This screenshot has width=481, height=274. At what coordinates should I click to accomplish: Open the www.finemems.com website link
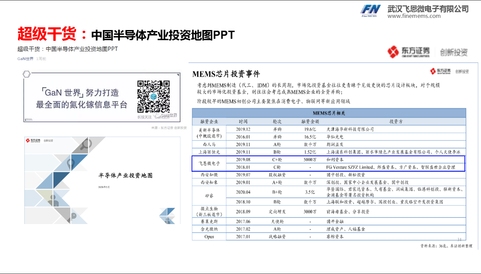(x=414, y=16)
